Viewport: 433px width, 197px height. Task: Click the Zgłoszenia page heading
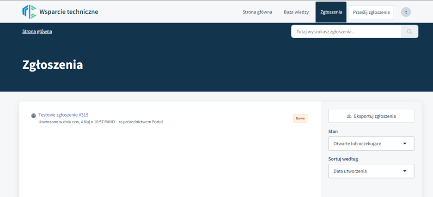(53, 66)
